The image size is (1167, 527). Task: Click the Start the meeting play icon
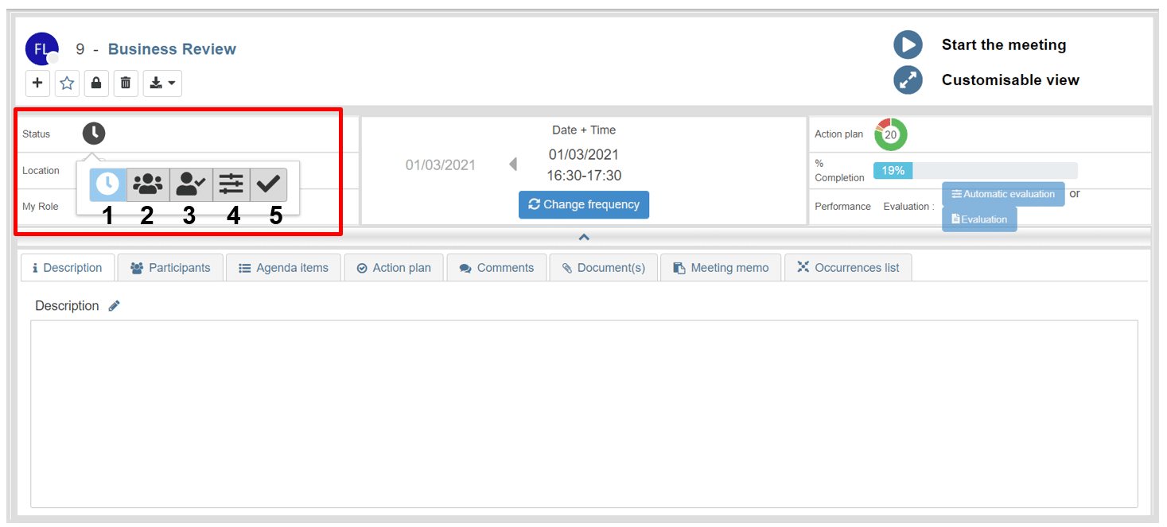pos(908,45)
